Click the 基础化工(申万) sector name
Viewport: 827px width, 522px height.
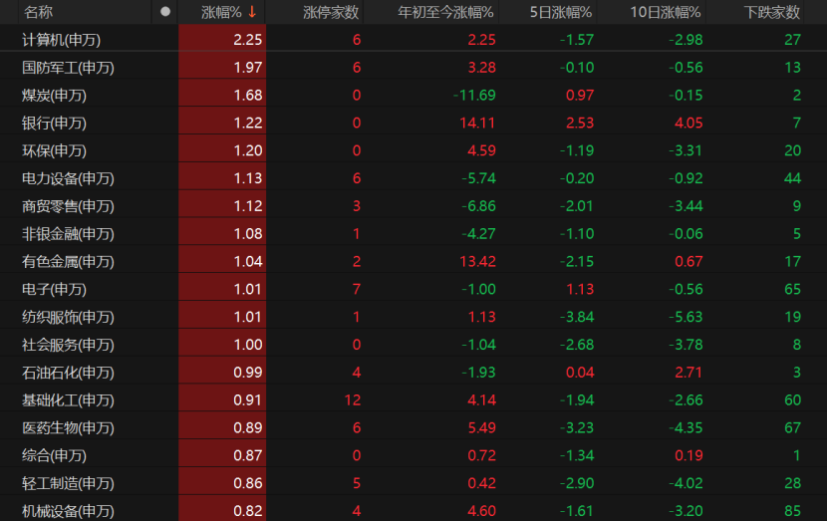pyautogui.click(x=68, y=400)
